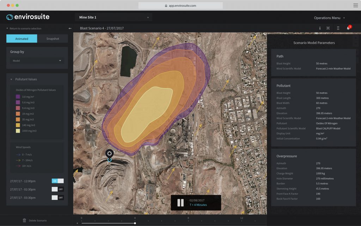This screenshot has width=361, height=226.
Task: Click the timeline slider handle
Action: (135, 223)
